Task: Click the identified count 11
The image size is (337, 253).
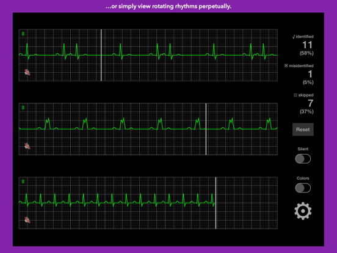Action: pyautogui.click(x=307, y=45)
